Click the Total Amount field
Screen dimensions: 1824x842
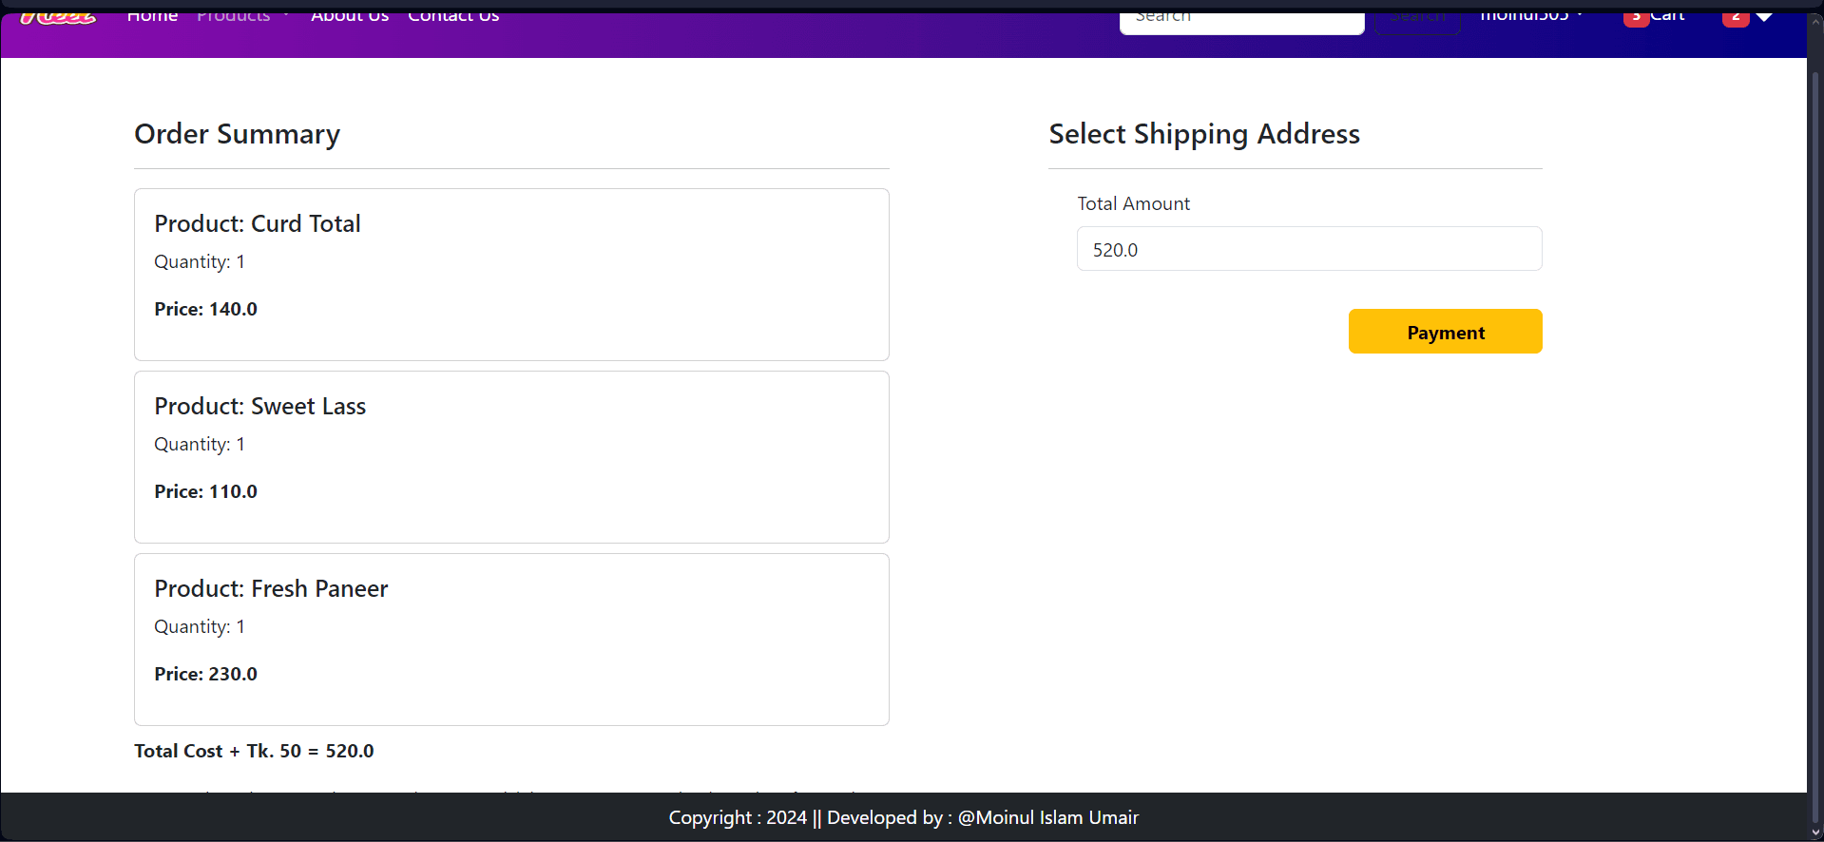tap(1309, 249)
